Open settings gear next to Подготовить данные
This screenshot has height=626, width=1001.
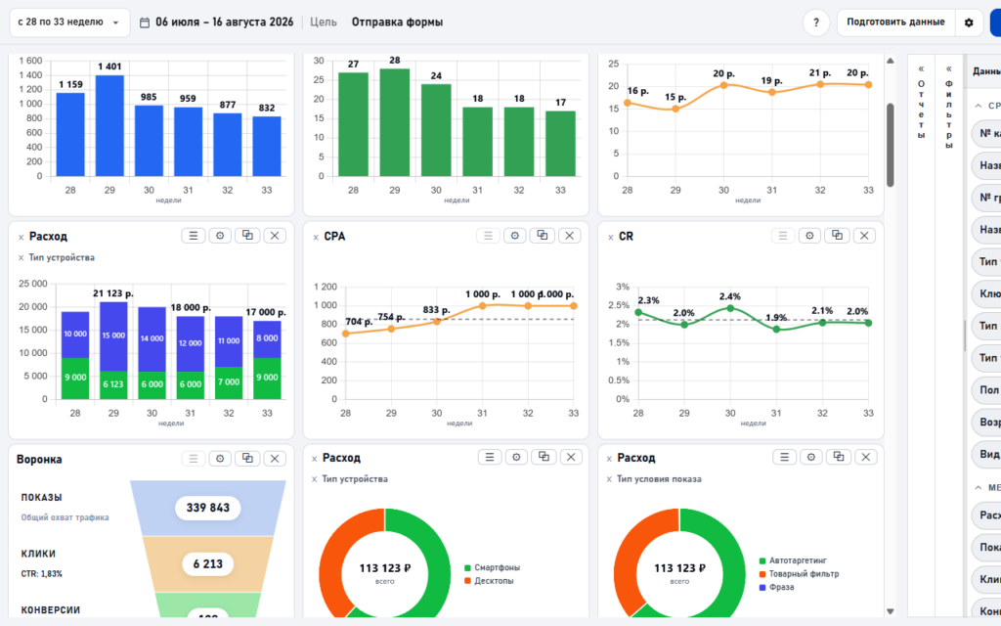[x=969, y=22]
